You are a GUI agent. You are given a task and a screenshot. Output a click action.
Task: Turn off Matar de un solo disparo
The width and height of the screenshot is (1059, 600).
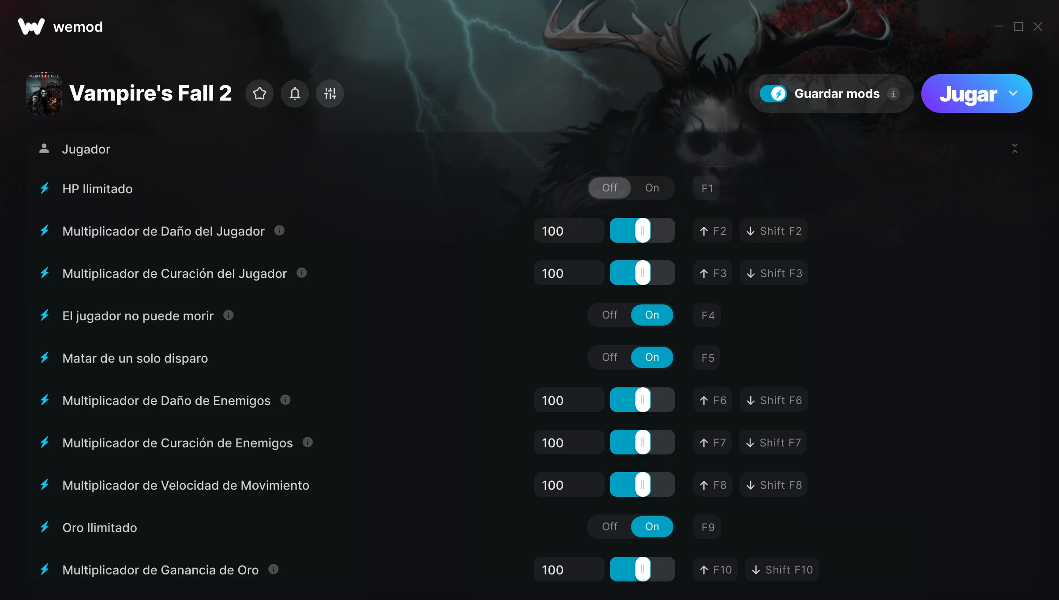(610, 357)
